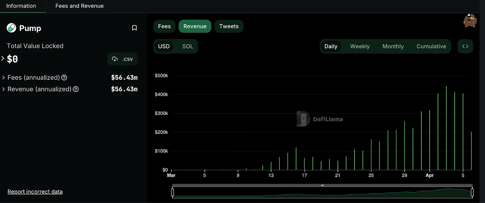Image resolution: width=485 pixels, height=203 pixels.
Task: Open the Fees and Revenue tab
Action: coord(79,6)
